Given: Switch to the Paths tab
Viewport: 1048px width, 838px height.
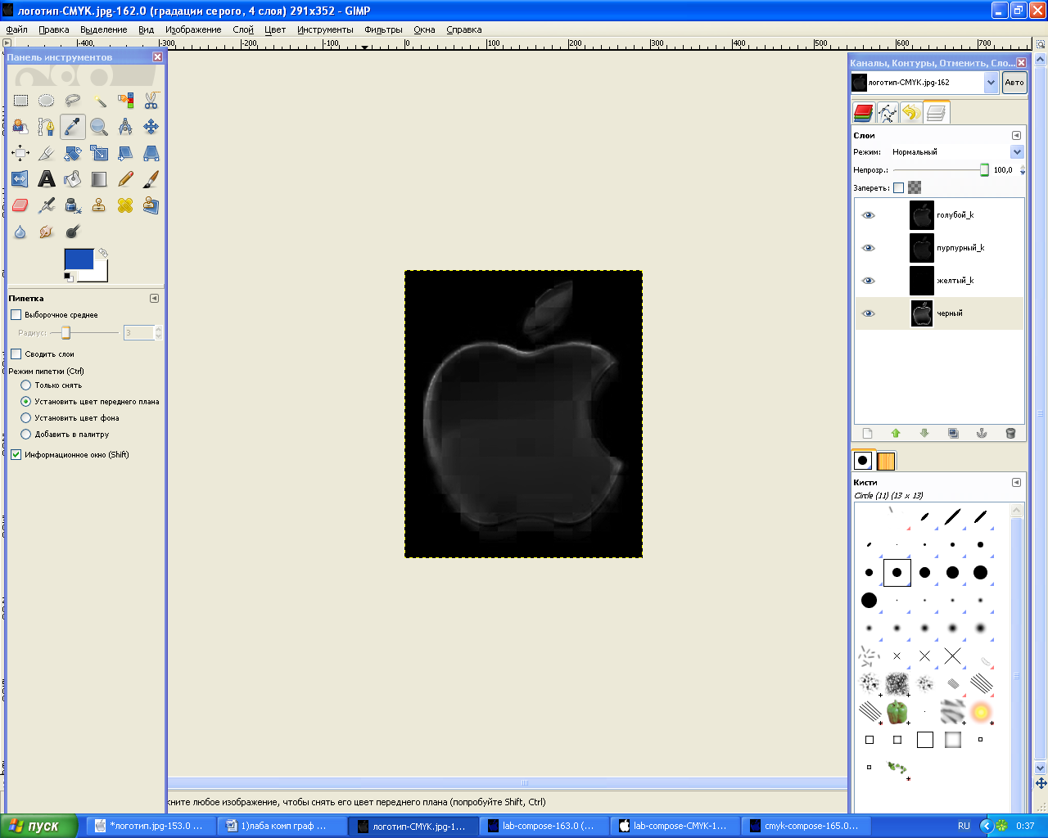Looking at the screenshot, I should tap(888, 113).
